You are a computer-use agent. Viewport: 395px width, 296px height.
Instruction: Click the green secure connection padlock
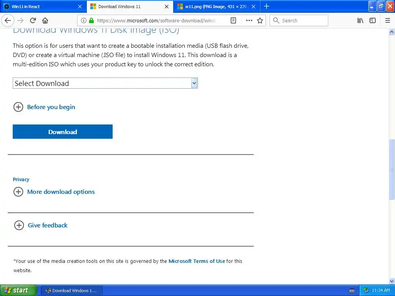click(91, 21)
